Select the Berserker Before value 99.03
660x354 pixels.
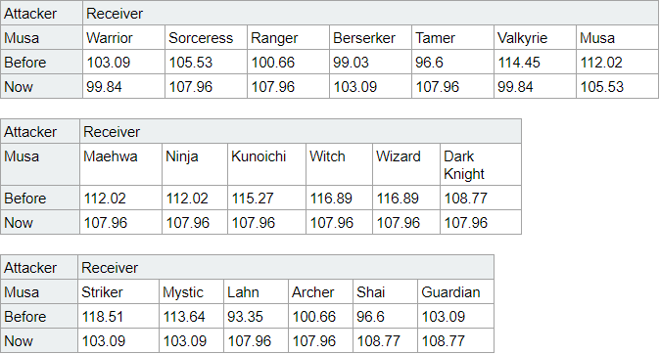(x=370, y=63)
